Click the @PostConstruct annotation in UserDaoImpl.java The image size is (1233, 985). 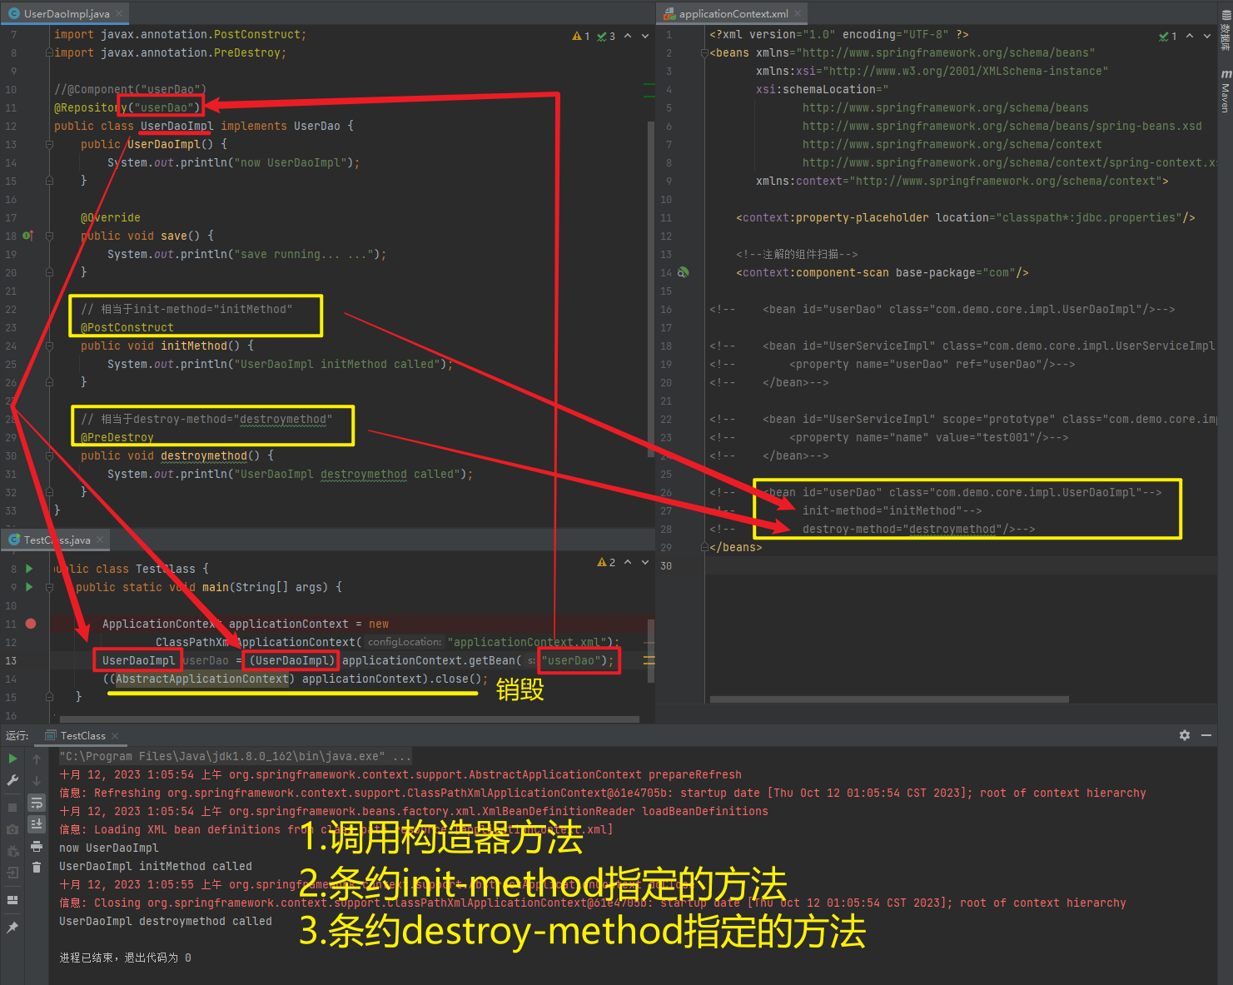pos(127,327)
